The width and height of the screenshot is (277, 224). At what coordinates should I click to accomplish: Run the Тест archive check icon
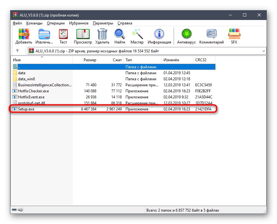point(63,34)
